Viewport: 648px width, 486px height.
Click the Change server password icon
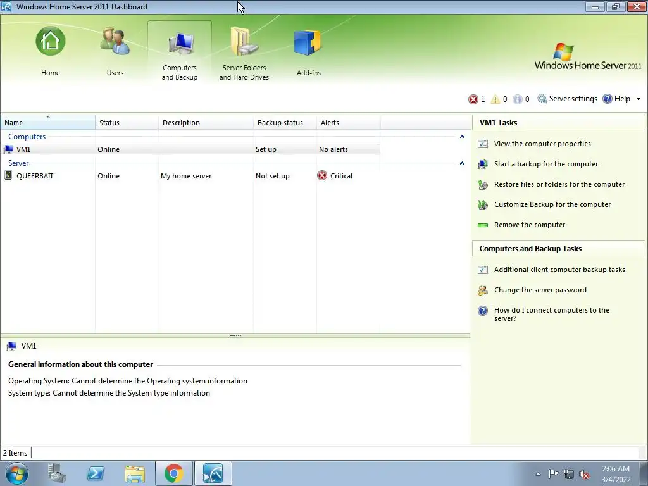483,290
